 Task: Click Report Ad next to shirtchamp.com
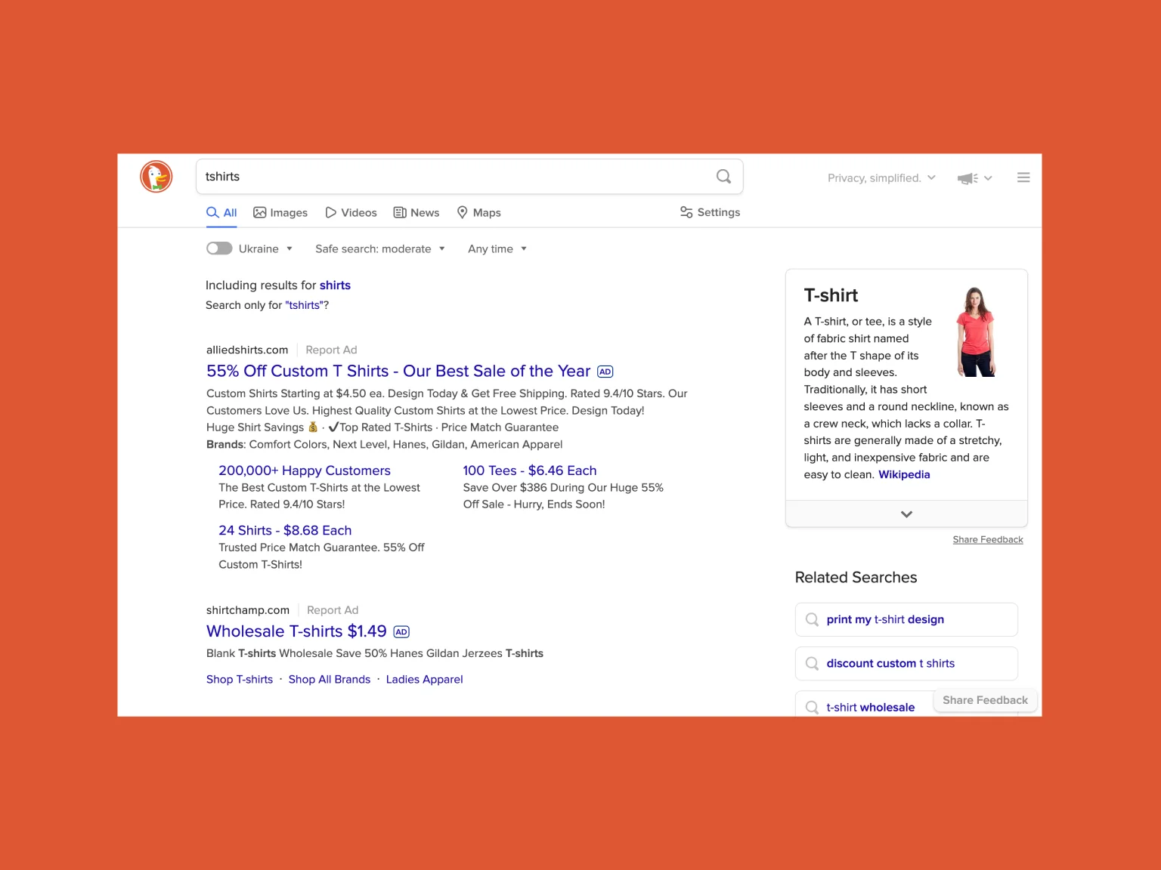(333, 610)
